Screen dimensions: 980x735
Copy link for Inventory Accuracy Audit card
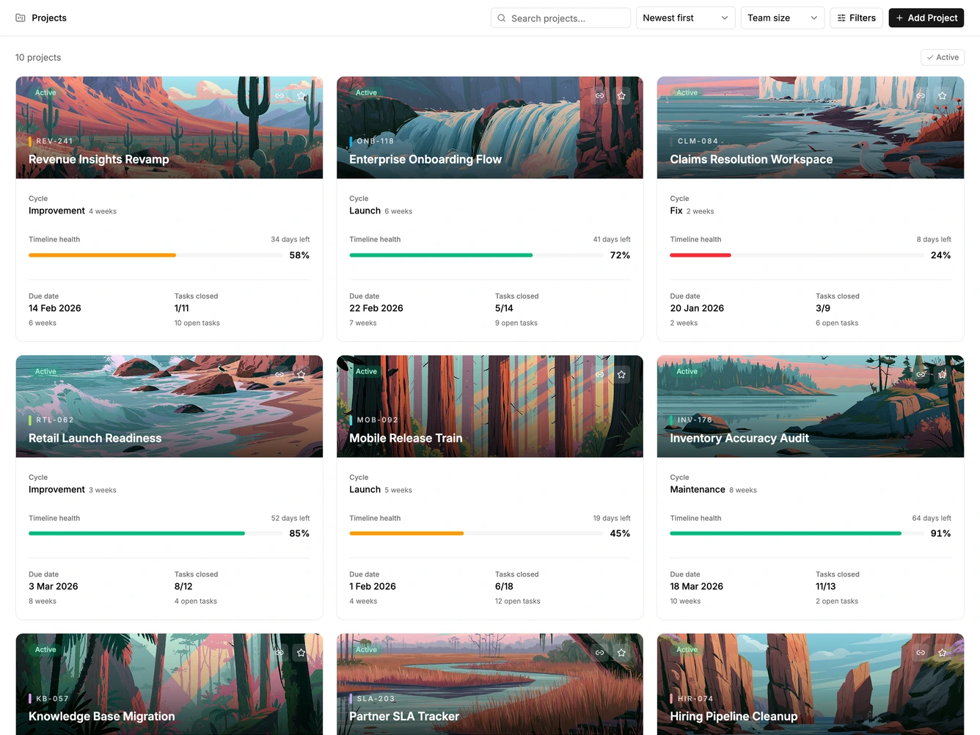point(921,375)
